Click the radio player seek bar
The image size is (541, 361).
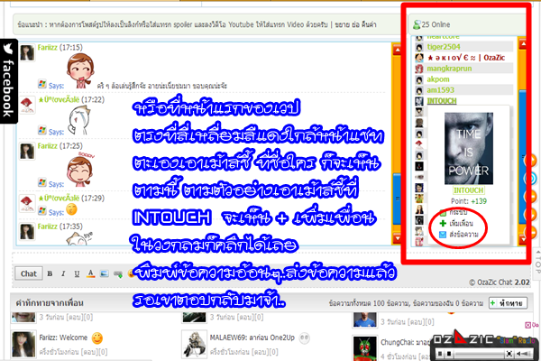click(480, 354)
